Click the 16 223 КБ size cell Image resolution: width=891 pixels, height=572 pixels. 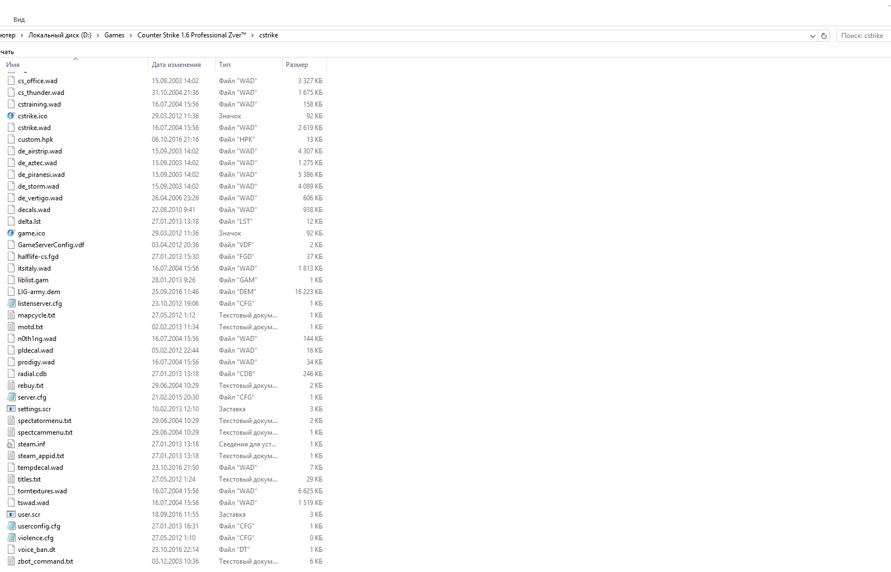(x=309, y=292)
